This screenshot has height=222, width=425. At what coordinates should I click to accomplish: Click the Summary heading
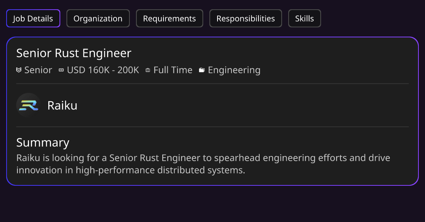coord(43,143)
